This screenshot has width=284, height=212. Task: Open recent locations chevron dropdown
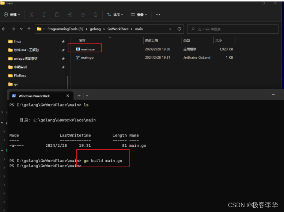tap(21, 29)
